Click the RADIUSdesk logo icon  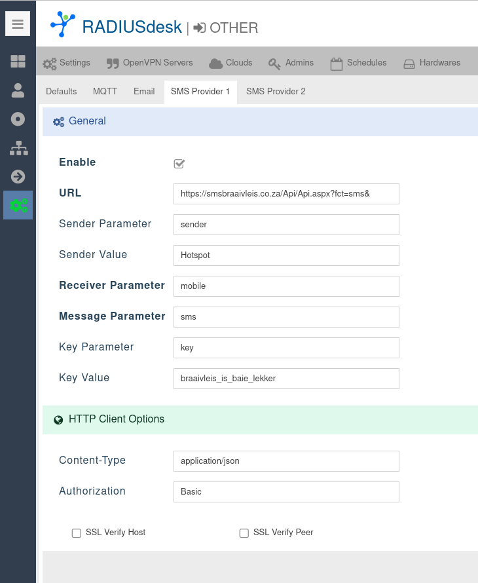pyautogui.click(x=63, y=24)
